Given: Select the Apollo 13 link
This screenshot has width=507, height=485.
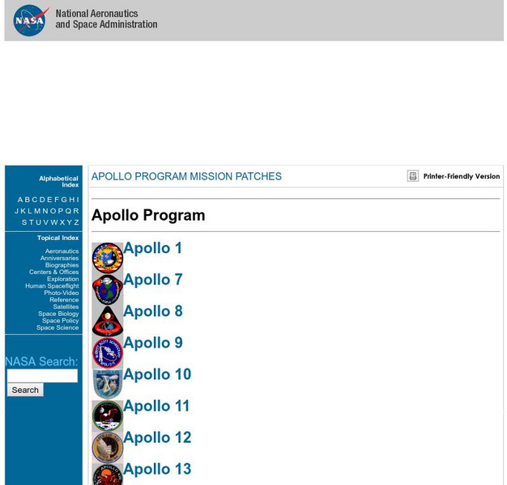Looking at the screenshot, I should tap(157, 469).
